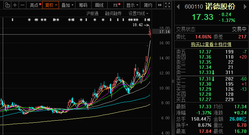Switch to 简约 simple mode
The image size is (249, 135).
coord(148,5)
